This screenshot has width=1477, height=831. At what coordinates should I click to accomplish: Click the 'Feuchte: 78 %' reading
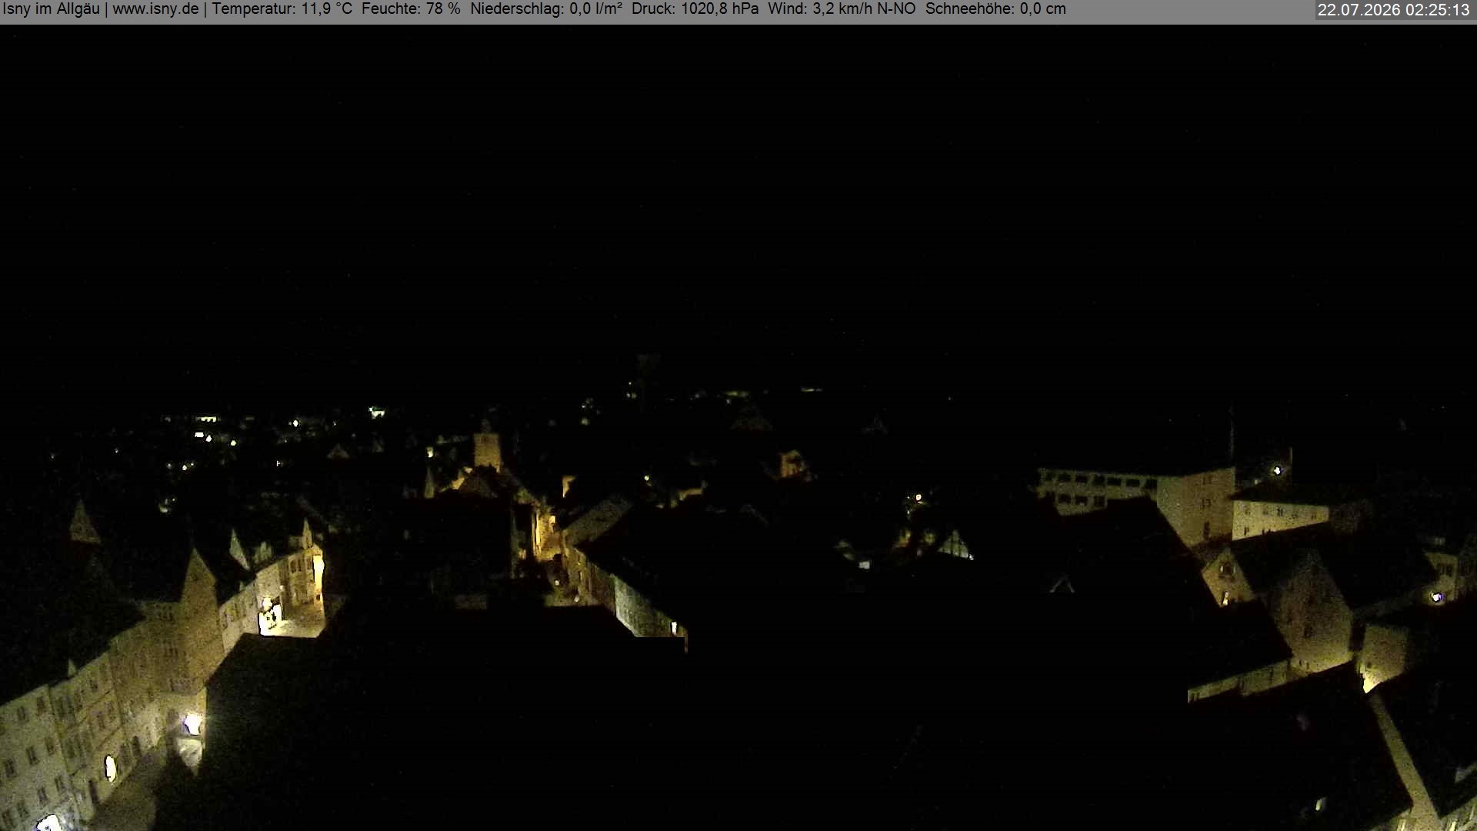pyautogui.click(x=411, y=10)
